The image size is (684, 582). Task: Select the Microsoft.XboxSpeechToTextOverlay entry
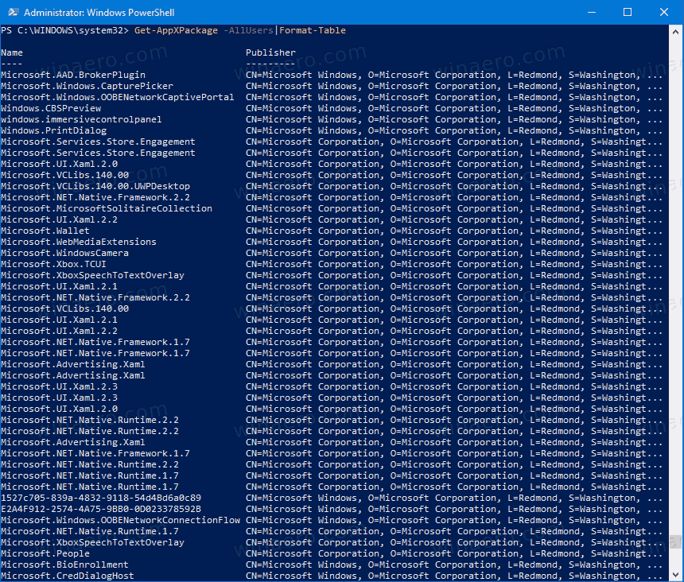[92, 274]
